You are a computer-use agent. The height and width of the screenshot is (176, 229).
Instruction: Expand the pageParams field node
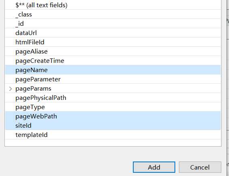pos(11,89)
